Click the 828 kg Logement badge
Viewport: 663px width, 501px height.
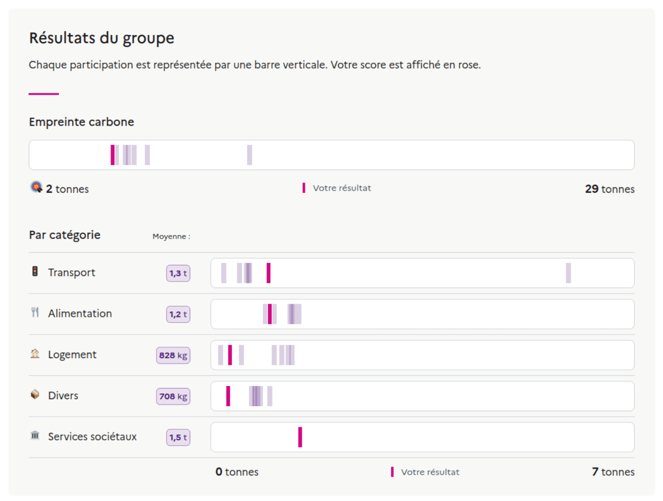coord(173,355)
